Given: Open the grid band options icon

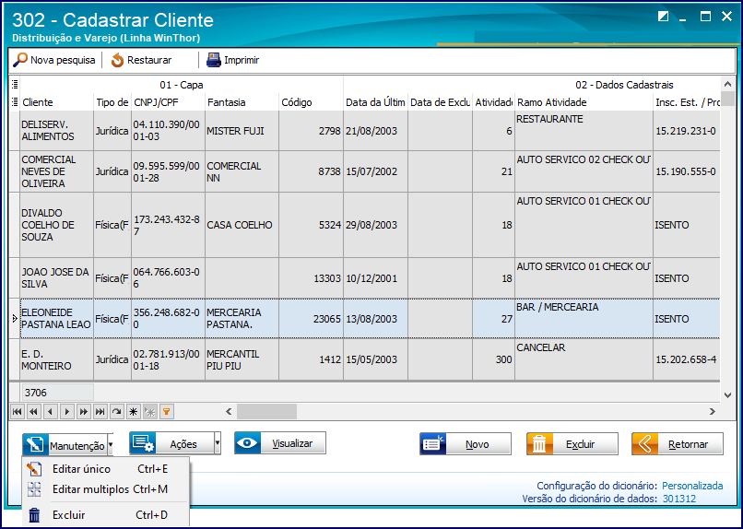Looking at the screenshot, I should point(15,84).
